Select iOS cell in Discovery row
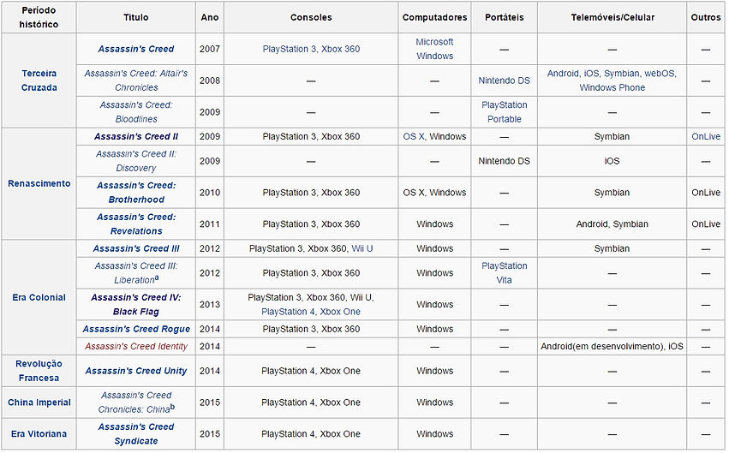This screenshot has width=729, height=453. point(612,161)
